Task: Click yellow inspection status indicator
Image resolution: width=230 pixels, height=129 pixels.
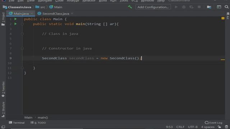Action: click(x=223, y=18)
